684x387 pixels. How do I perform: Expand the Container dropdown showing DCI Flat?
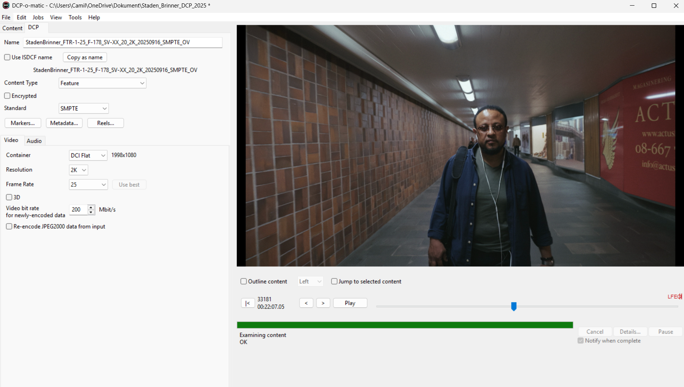point(88,156)
